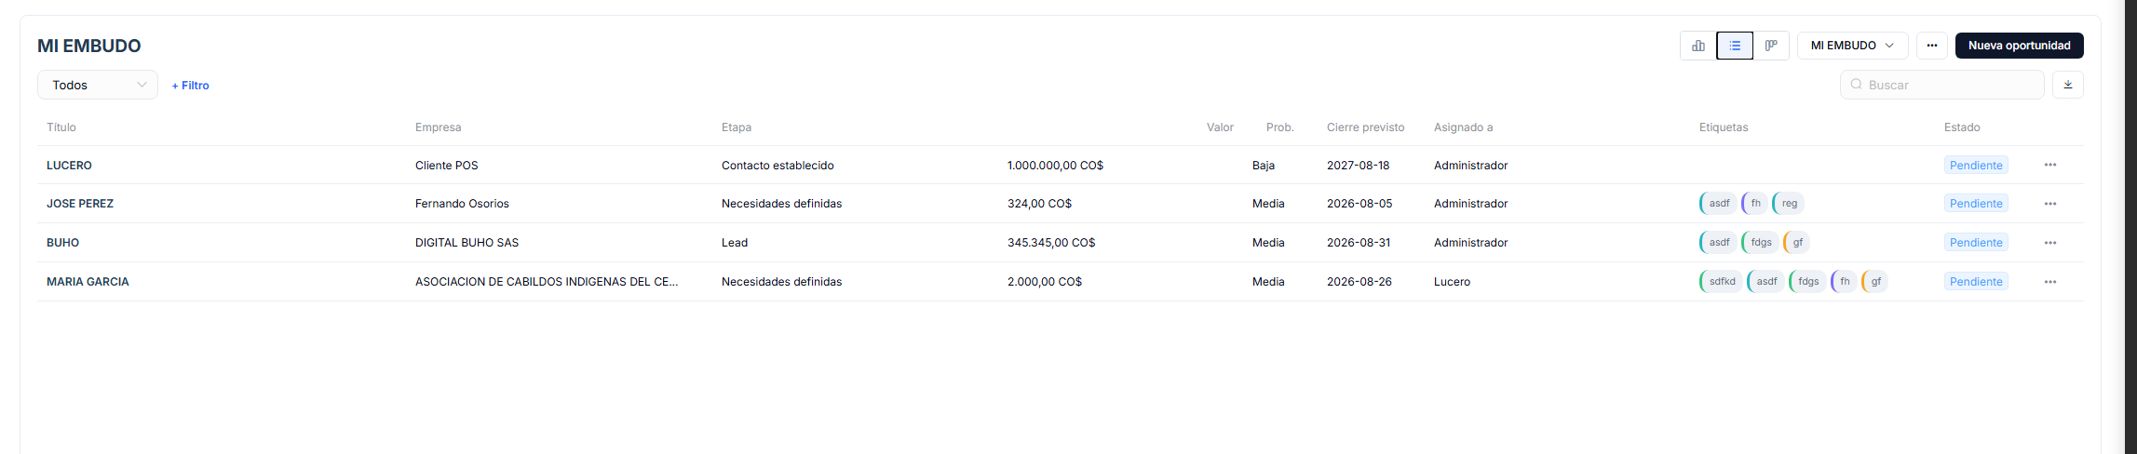Screen dimensions: 2137x454
Task: Expand the Todos filter dropdown
Action: [x=98, y=85]
